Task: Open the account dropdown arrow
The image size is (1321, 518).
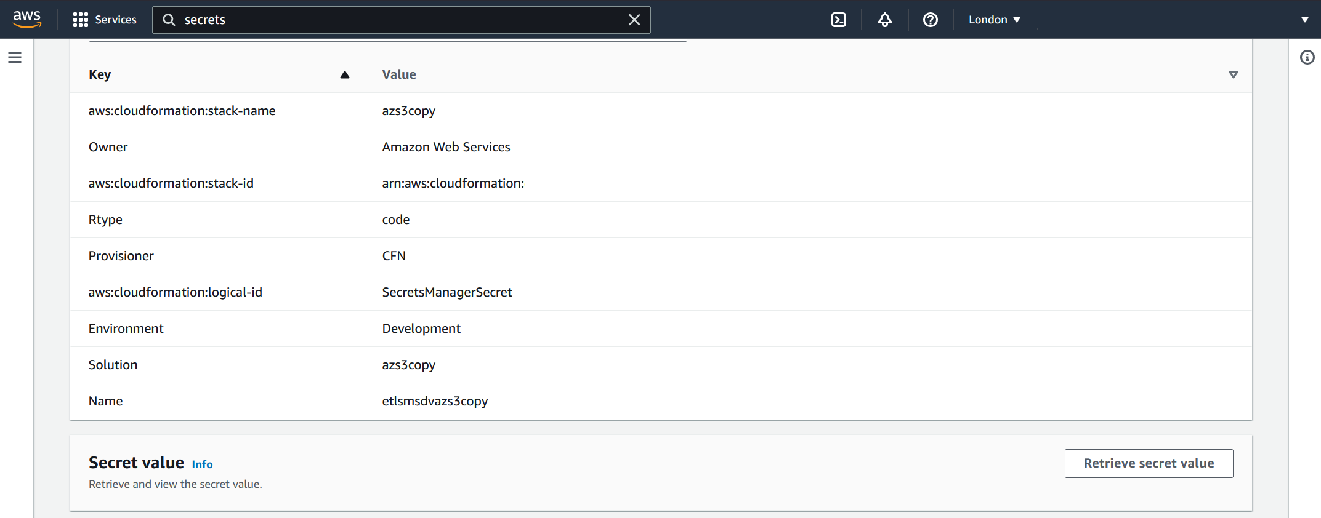Action: pos(1305,20)
